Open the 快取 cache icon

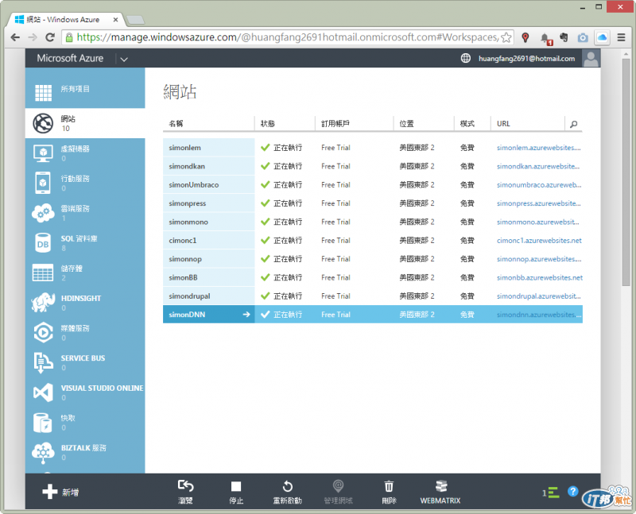pyautogui.click(x=43, y=423)
